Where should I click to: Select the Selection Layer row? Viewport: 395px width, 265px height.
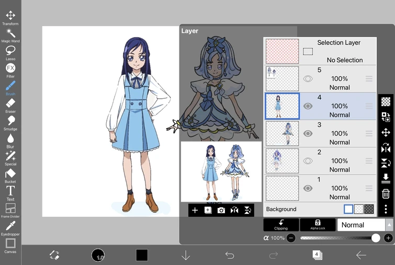[320, 51]
